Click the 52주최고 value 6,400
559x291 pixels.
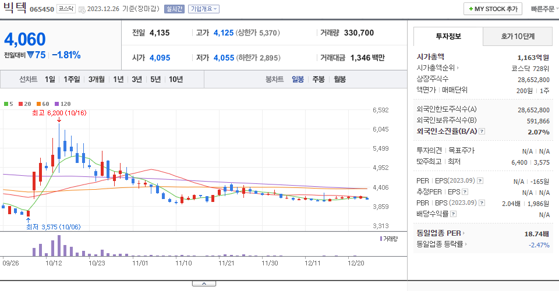pyautogui.click(x=519, y=162)
